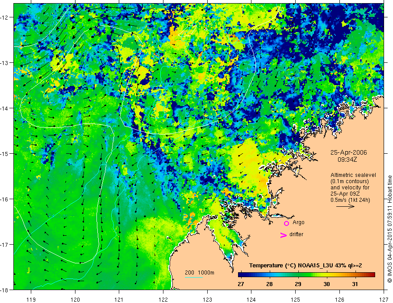
Task: Click the longitude axis label 119
Action: pyautogui.click(x=31, y=299)
